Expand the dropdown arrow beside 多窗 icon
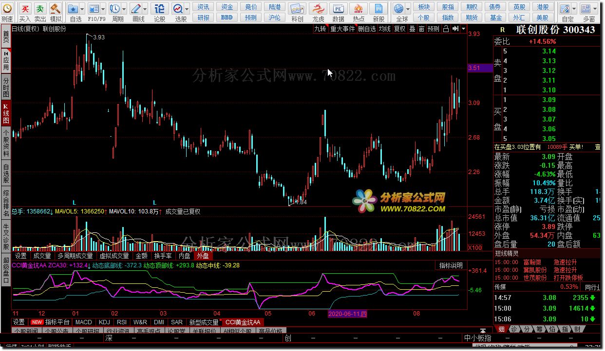 coord(595,9)
